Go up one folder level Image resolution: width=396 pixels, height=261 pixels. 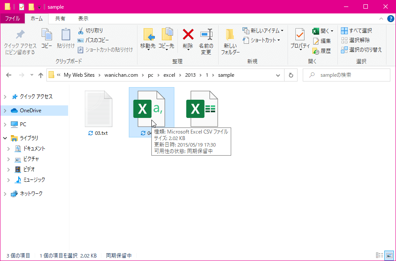coord(41,75)
